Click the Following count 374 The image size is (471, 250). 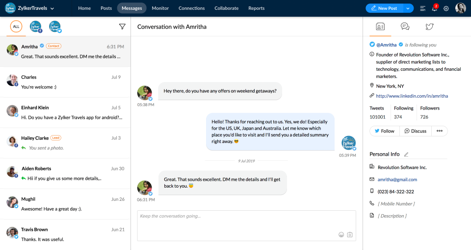click(x=398, y=117)
